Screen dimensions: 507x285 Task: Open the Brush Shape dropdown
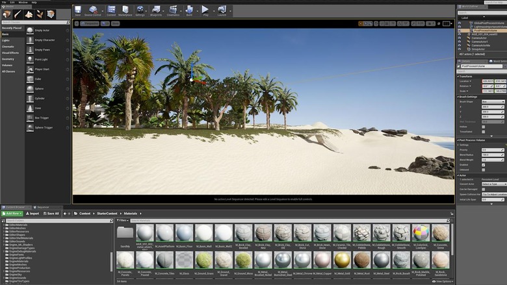(493, 101)
